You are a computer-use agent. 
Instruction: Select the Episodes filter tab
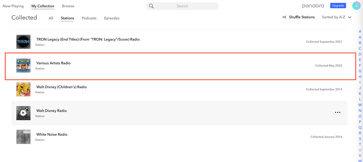coord(112,18)
